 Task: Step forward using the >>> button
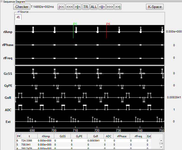coord(110,7)
